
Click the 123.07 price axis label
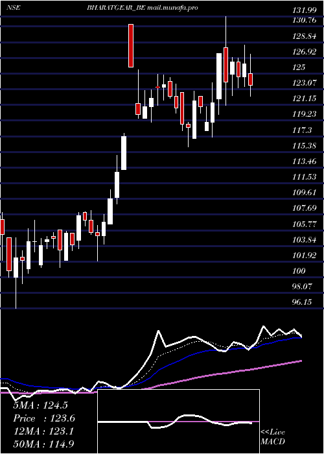point(303,83)
